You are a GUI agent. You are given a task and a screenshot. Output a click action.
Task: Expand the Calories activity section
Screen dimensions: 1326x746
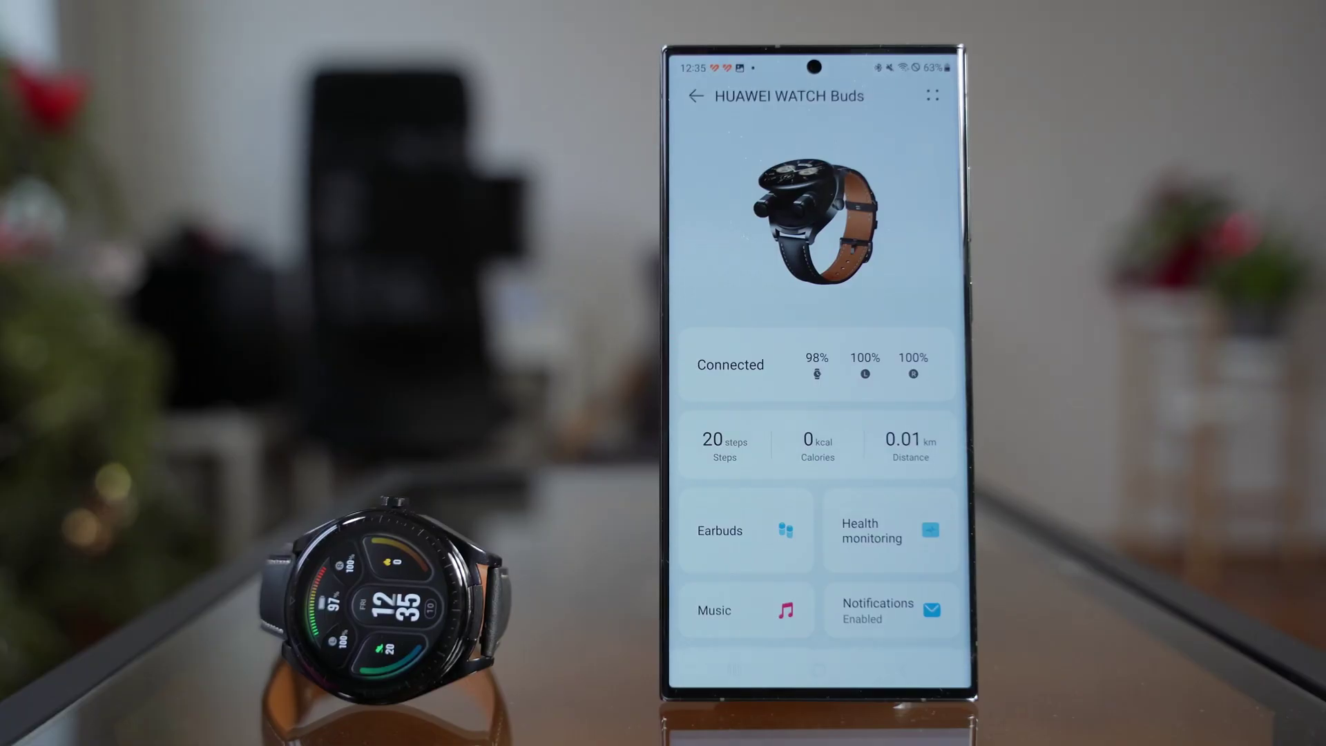(817, 445)
